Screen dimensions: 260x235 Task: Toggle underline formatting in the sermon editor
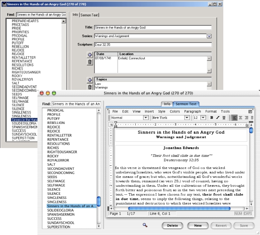coord(223,118)
